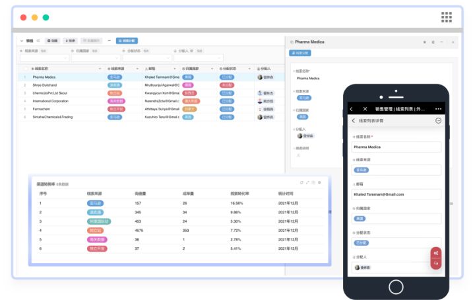Click the blue button in table toolbar
Viewport: 475px width, 300px height.
127,41
